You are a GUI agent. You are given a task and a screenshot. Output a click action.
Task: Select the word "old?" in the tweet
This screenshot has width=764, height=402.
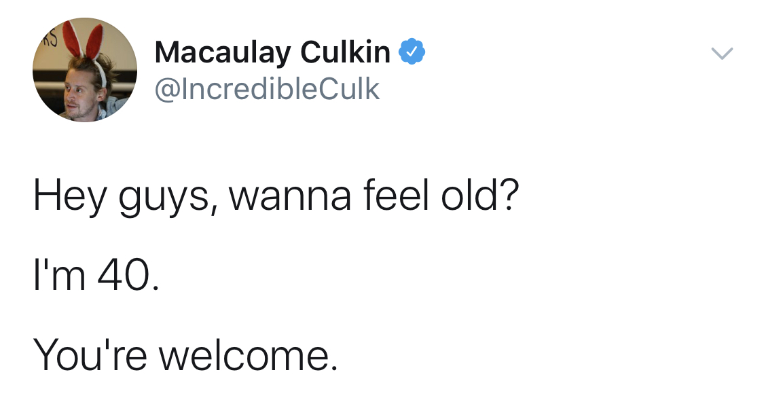(480, 194)
